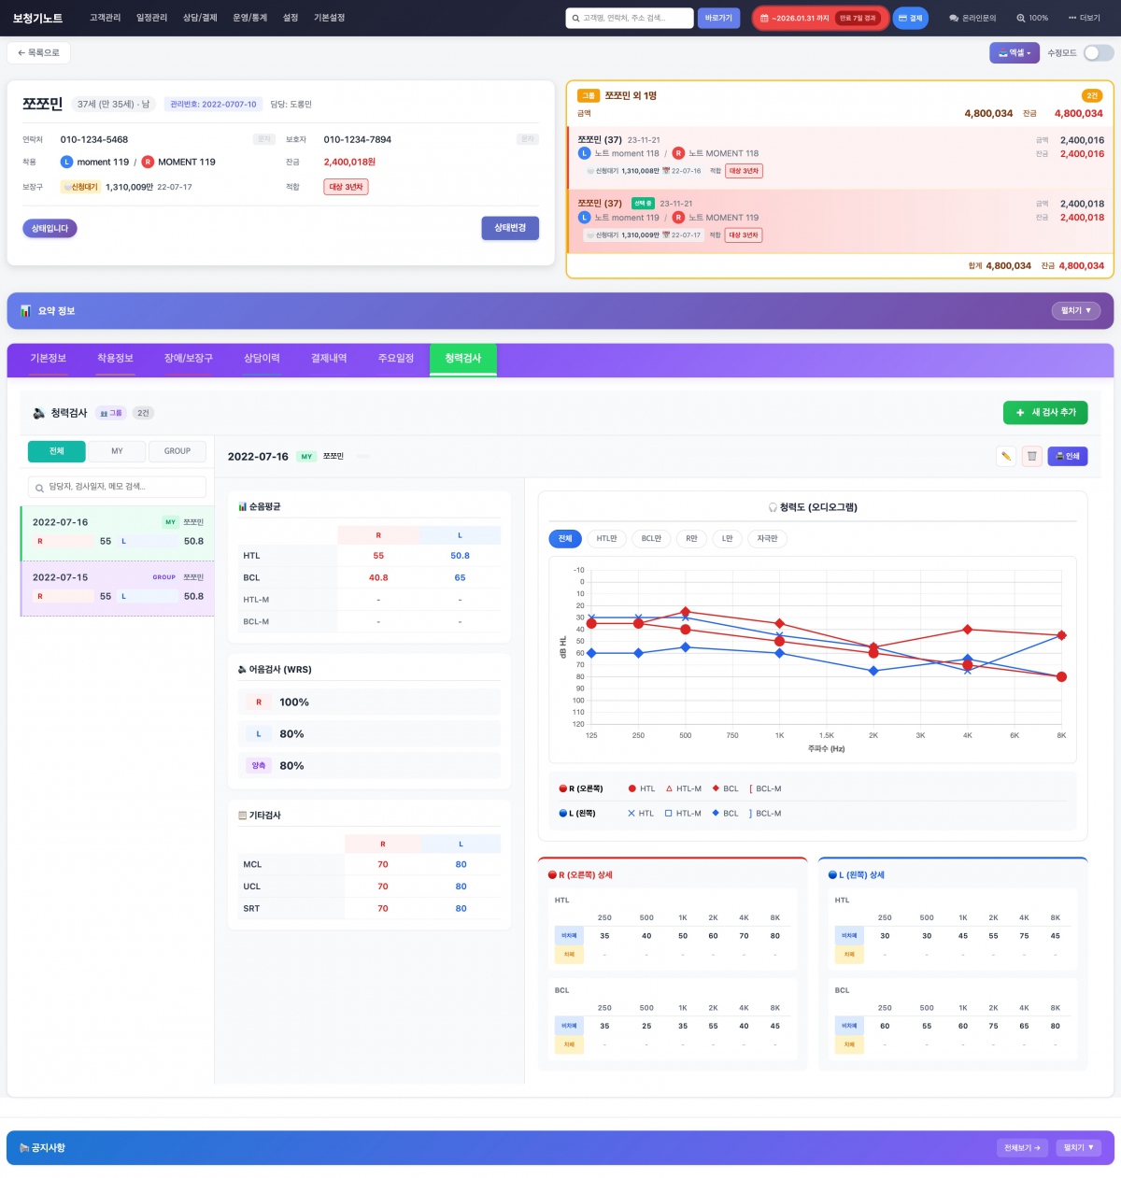
Task: Select the HTL만 chart filter
Action: click(607, 539)
